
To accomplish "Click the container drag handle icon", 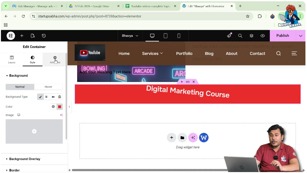I will 188,82.
